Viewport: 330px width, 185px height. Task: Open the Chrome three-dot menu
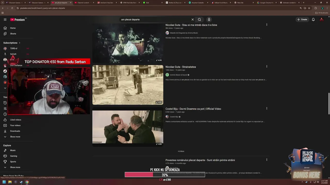tap(327, 8)
